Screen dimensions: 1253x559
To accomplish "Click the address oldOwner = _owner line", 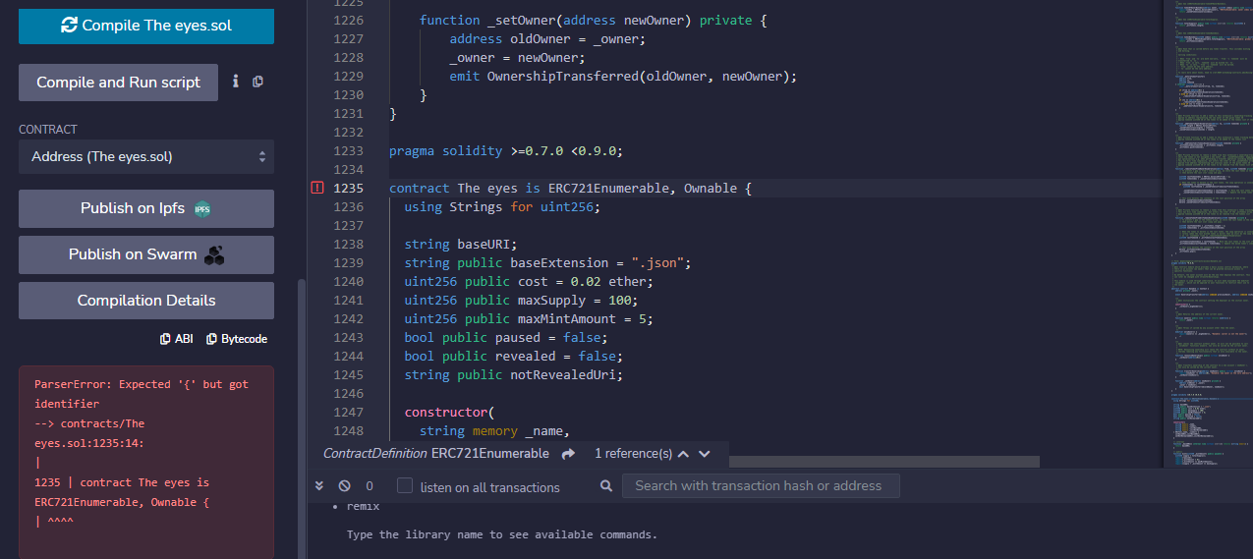I will [547, 38].
